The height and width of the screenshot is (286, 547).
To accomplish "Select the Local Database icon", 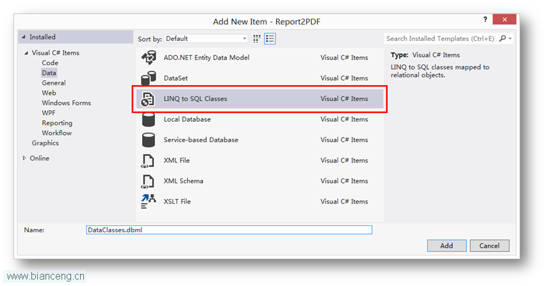I will tap(148, 120).
